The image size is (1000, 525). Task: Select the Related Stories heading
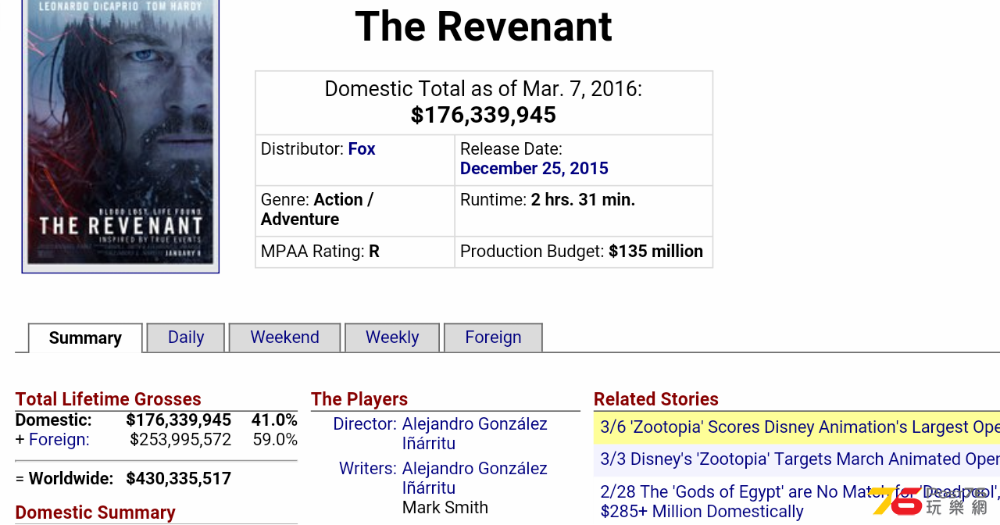coord(656,399)
